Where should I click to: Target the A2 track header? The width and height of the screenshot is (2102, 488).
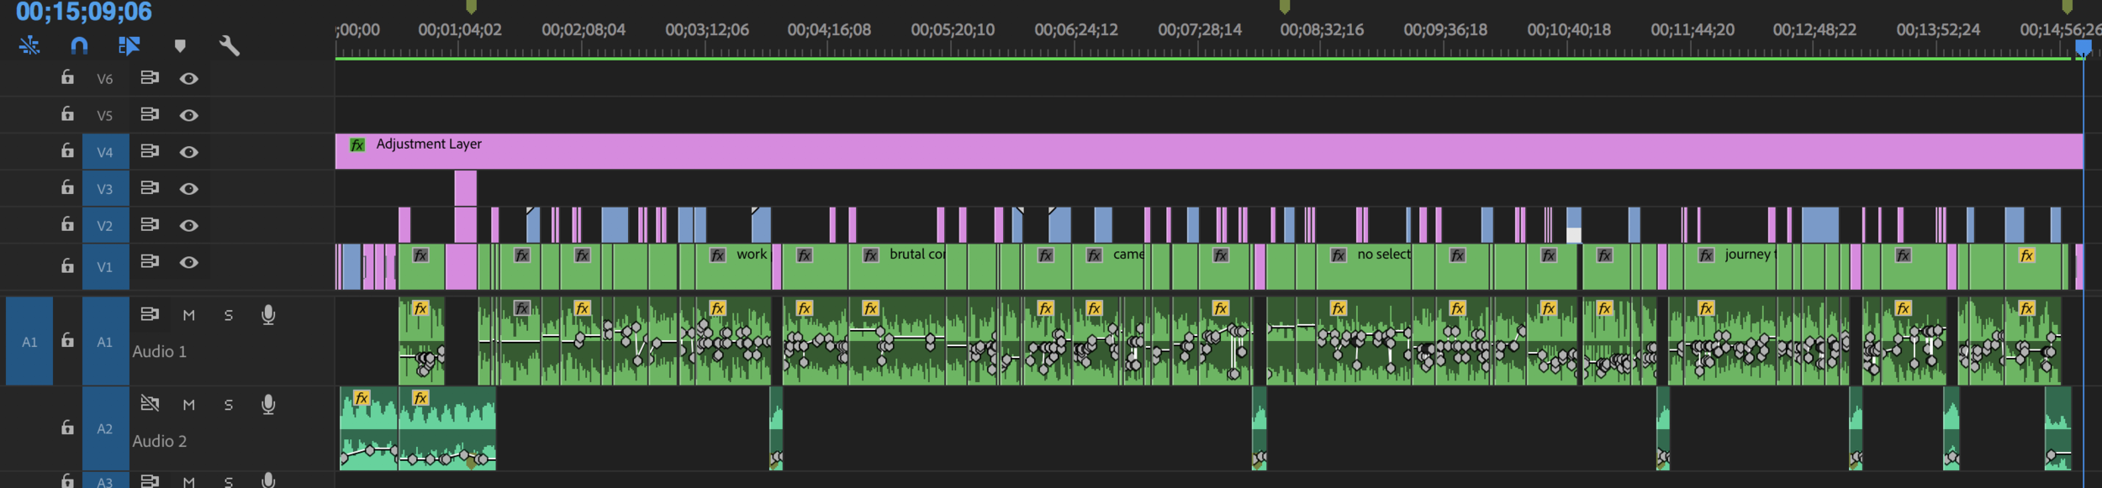click(105, 428)
